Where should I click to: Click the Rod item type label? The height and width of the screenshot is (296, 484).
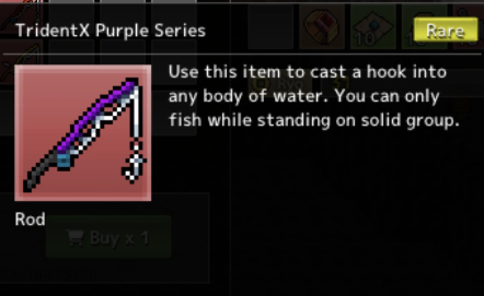click(x=30, y=220)
